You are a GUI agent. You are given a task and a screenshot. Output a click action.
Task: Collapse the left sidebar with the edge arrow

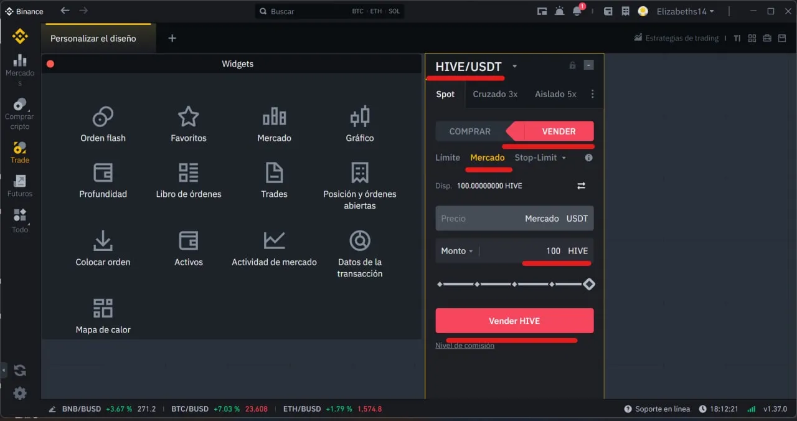[2, 371]
